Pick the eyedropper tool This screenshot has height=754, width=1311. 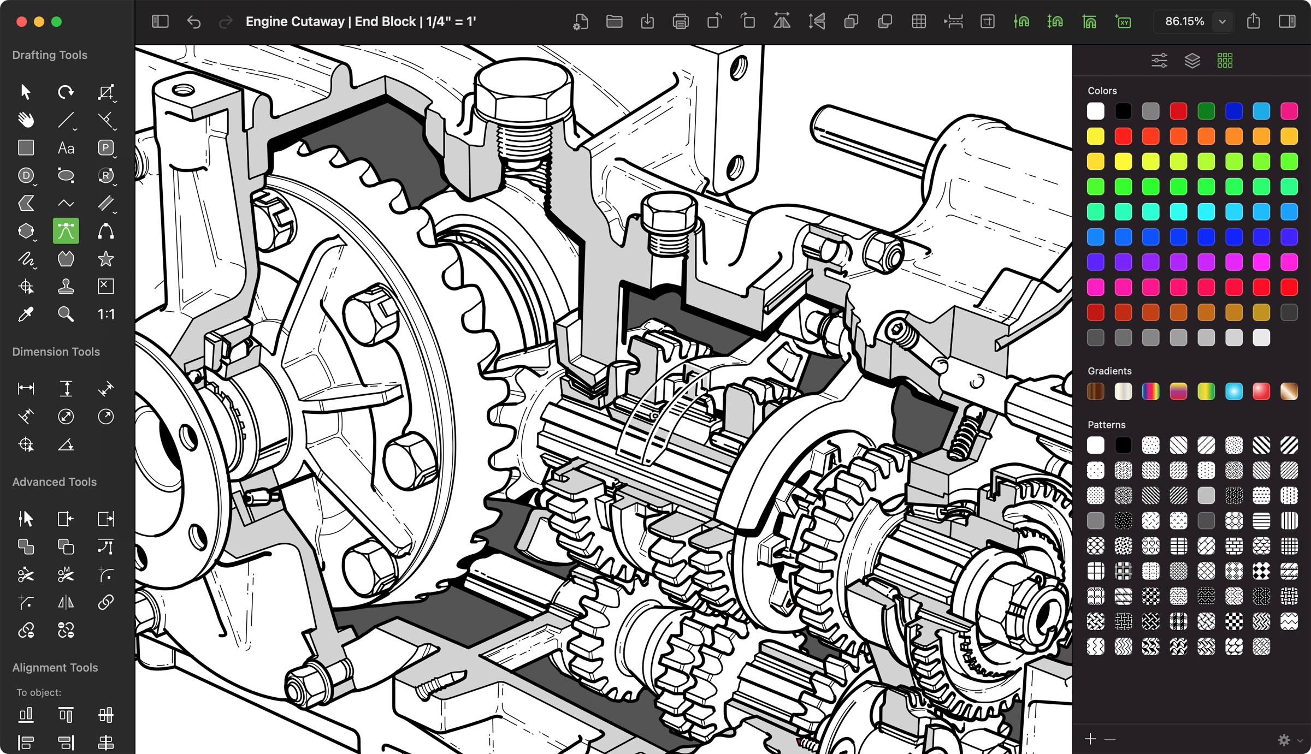pos(26,313)
